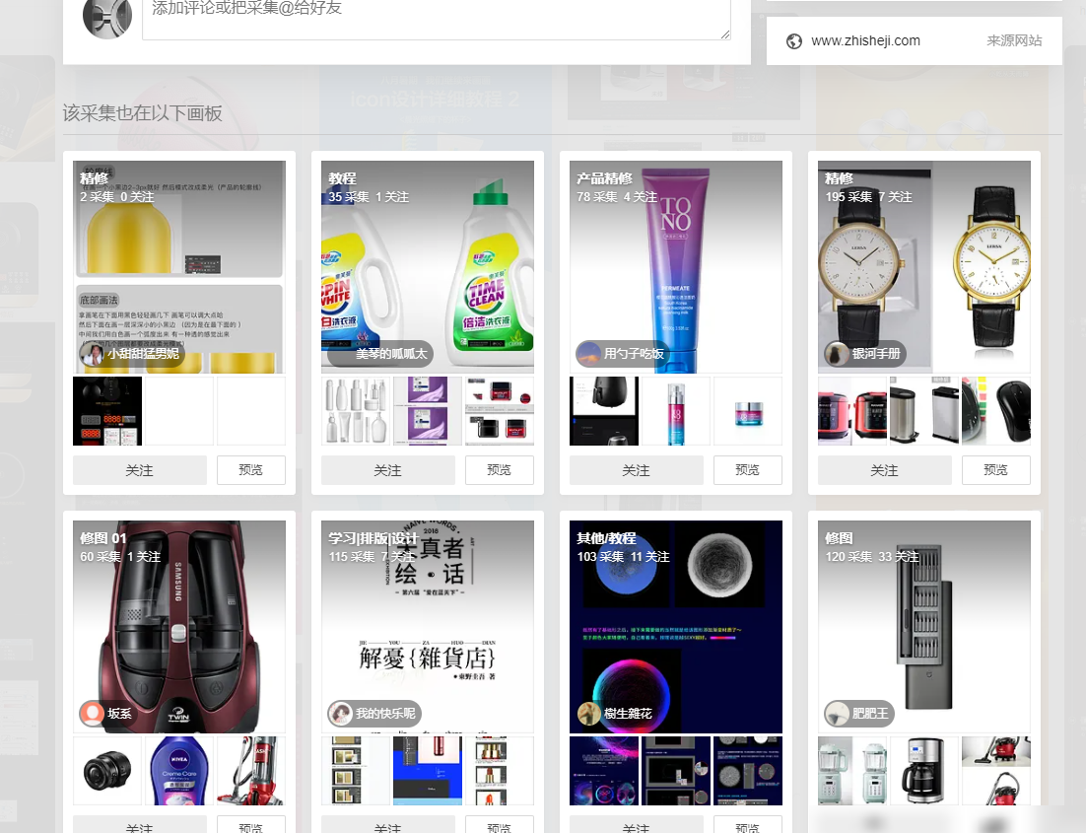
Task: Open 我的快乐呢's profile avatar
Action: point(340,713)
